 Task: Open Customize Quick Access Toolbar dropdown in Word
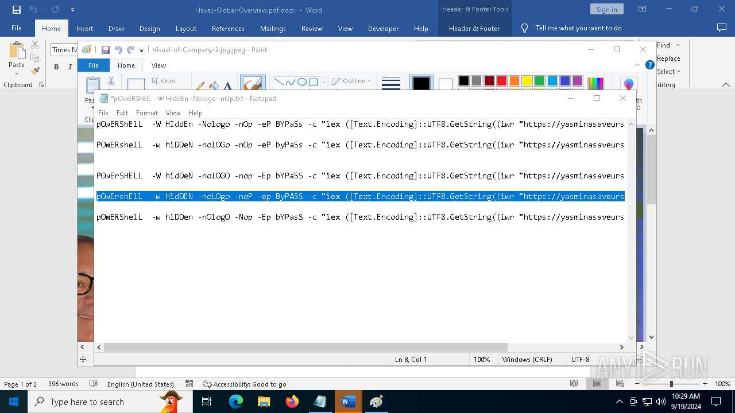pos(72,10)
